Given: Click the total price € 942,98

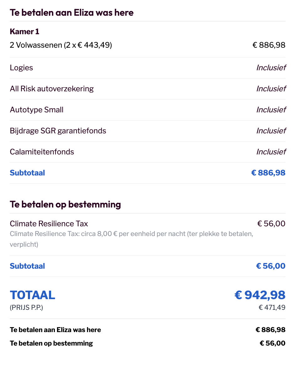Looking at the screenshot, I should 260,295.
